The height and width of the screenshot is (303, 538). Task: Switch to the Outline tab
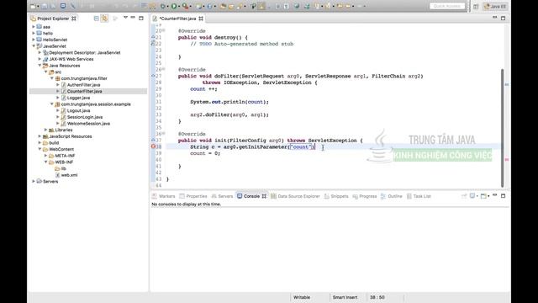tap(392, 196)
